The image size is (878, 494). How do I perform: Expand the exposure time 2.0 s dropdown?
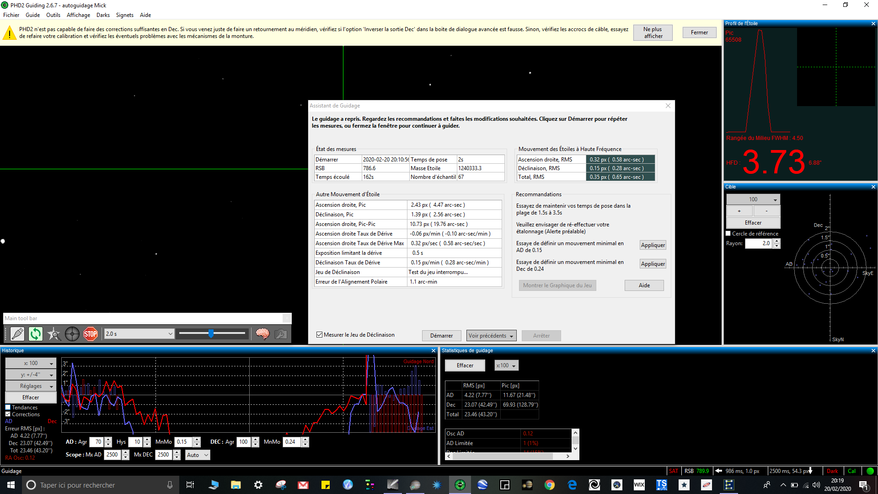coord(139,334)
